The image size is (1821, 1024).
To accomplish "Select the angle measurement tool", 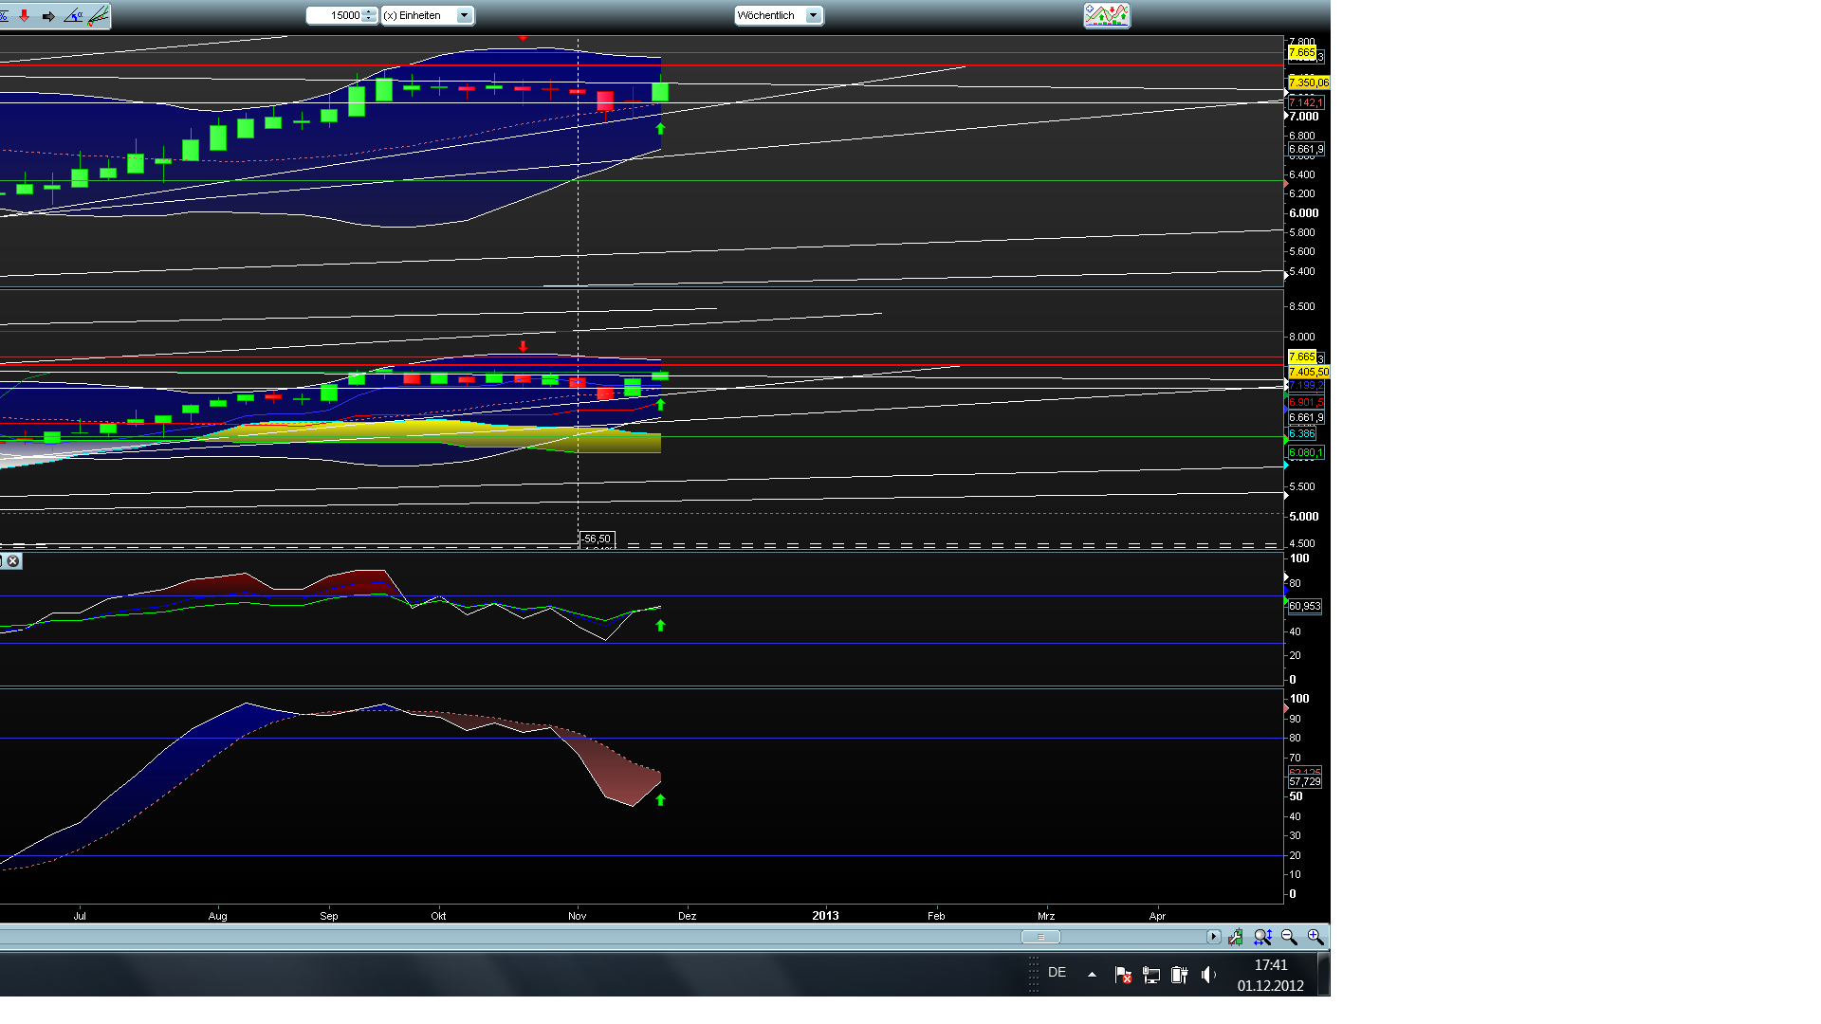I will click(73, 15).
